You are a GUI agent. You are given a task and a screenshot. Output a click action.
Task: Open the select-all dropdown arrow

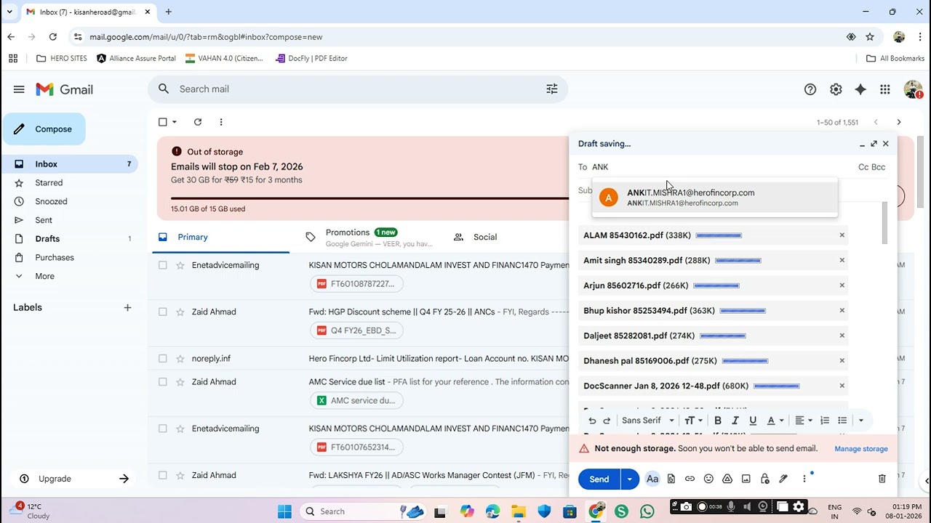[x=175, y=122]
